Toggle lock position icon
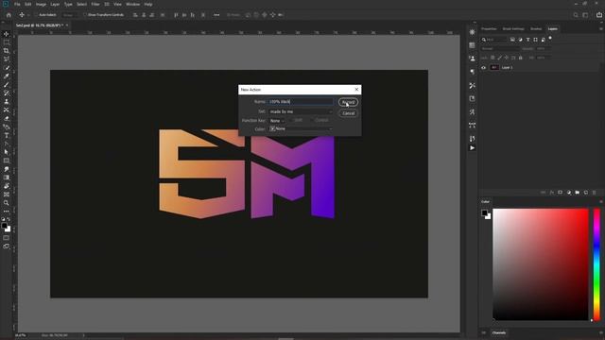This screenshot has width=605, height=340. click(507, 58)
